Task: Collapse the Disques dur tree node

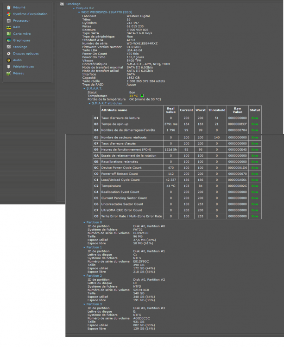Action: [x=73, y=7]
